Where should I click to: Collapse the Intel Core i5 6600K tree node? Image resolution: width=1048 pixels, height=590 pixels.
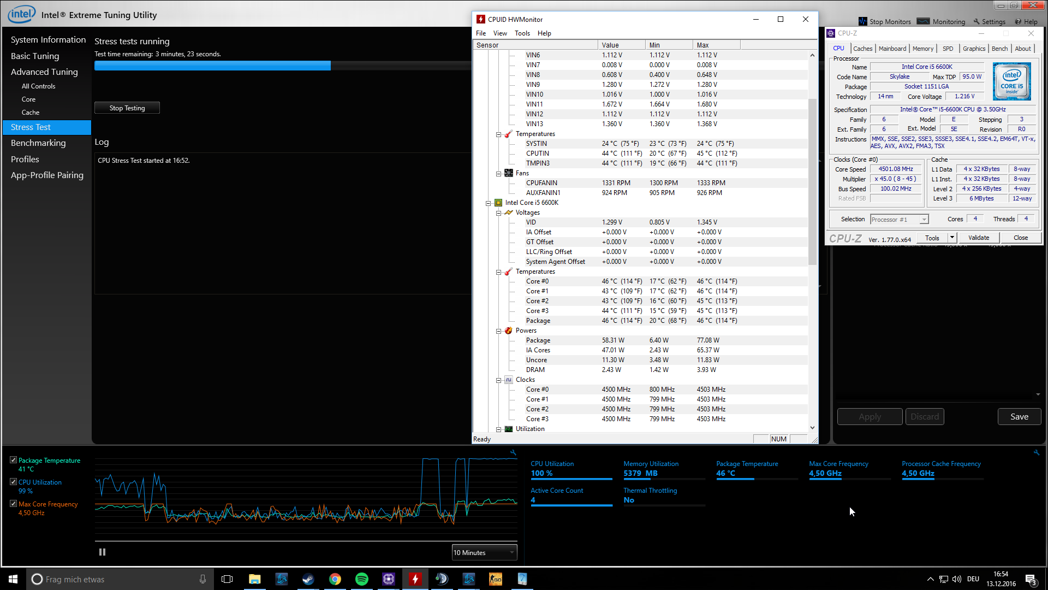[x=489, y=203]
